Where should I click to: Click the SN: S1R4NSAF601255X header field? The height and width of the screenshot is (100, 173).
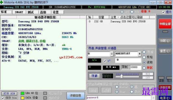click(62, 7)
